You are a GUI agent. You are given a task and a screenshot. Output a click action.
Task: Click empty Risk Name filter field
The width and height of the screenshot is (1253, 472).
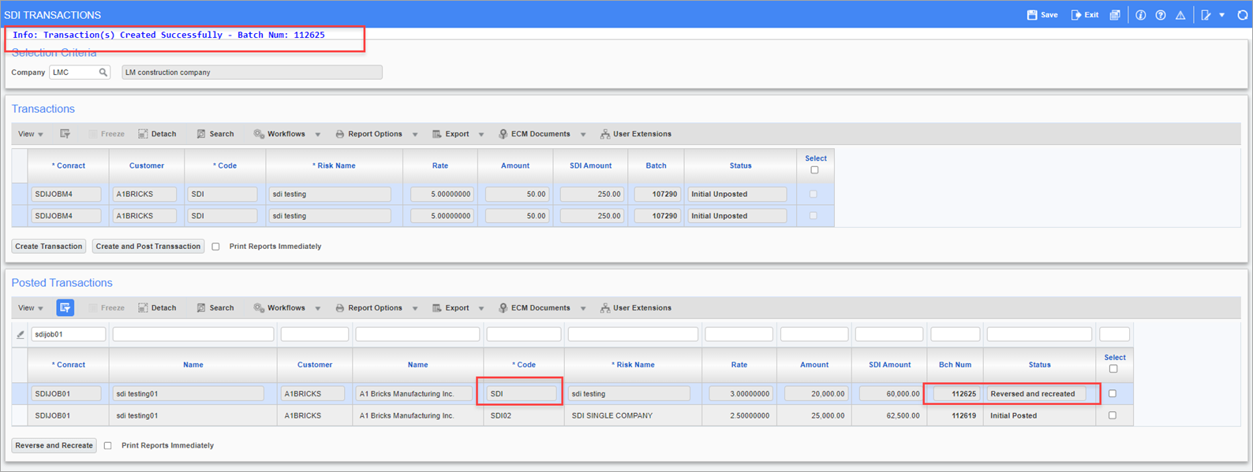pyautogui.click(x=633, y=334)
